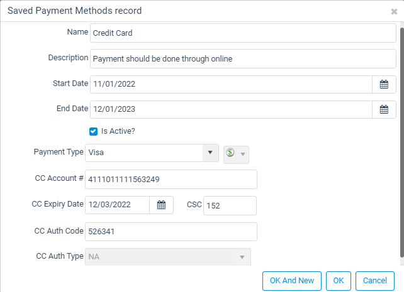Expand the Payment Type dropdown arrow
Viewport: 404px width, 292px height.
210,153
